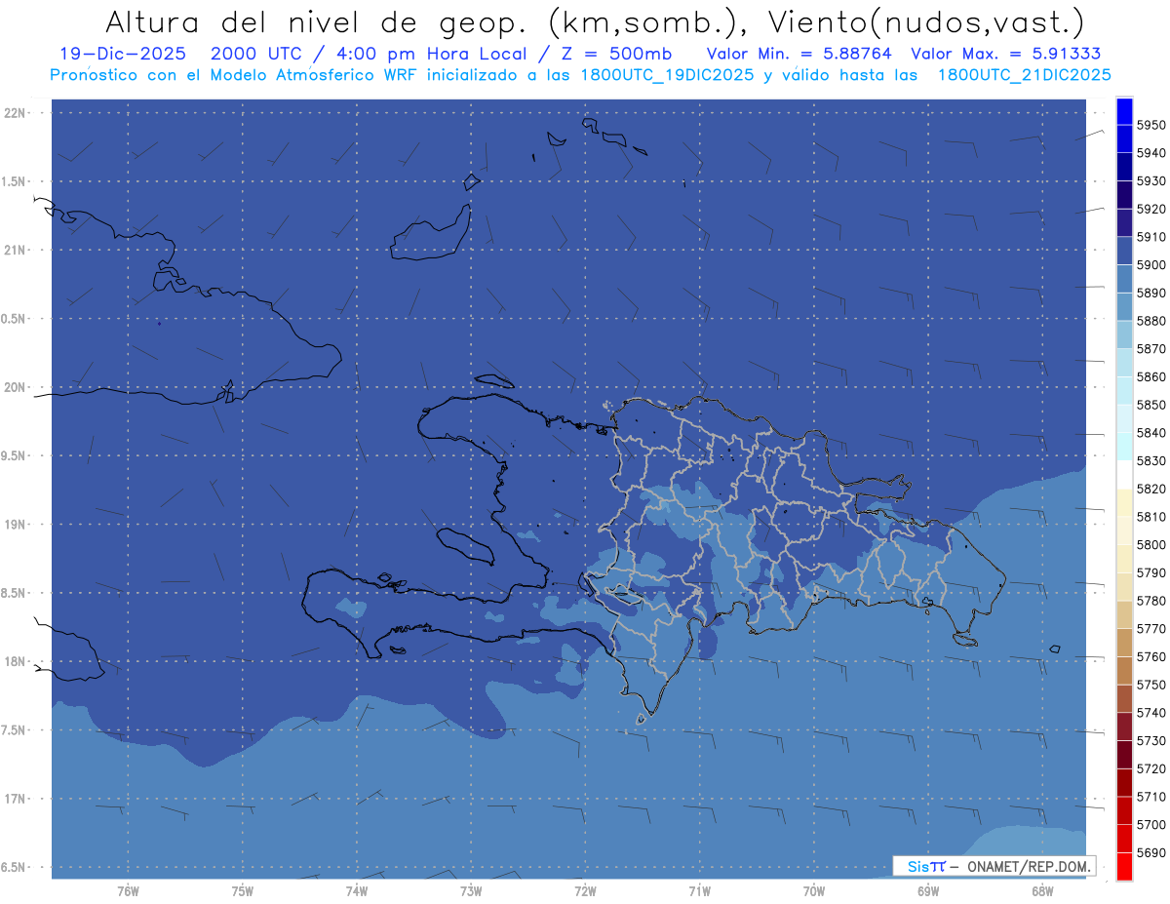Click the 70W longitude label
The width and height of the screenshot is (1170, 904).
pyautogui.click(x=814, y=891)
